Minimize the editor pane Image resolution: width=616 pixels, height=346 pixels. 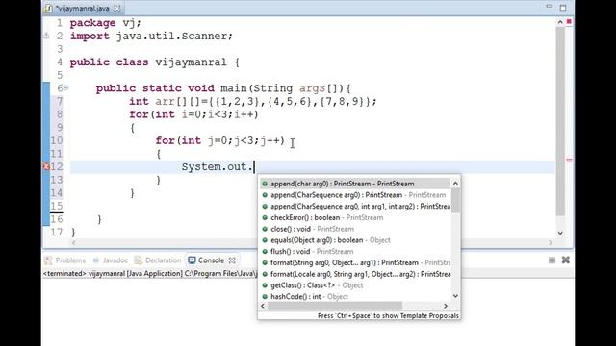pyautogui.click(x=550, y=7)
